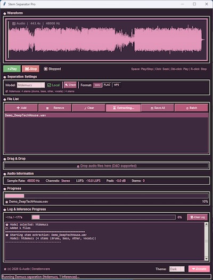The width and height of the screenshot is (213, 280).
Task: Click the Stereo channels value
Action: (x=66, y=181)
